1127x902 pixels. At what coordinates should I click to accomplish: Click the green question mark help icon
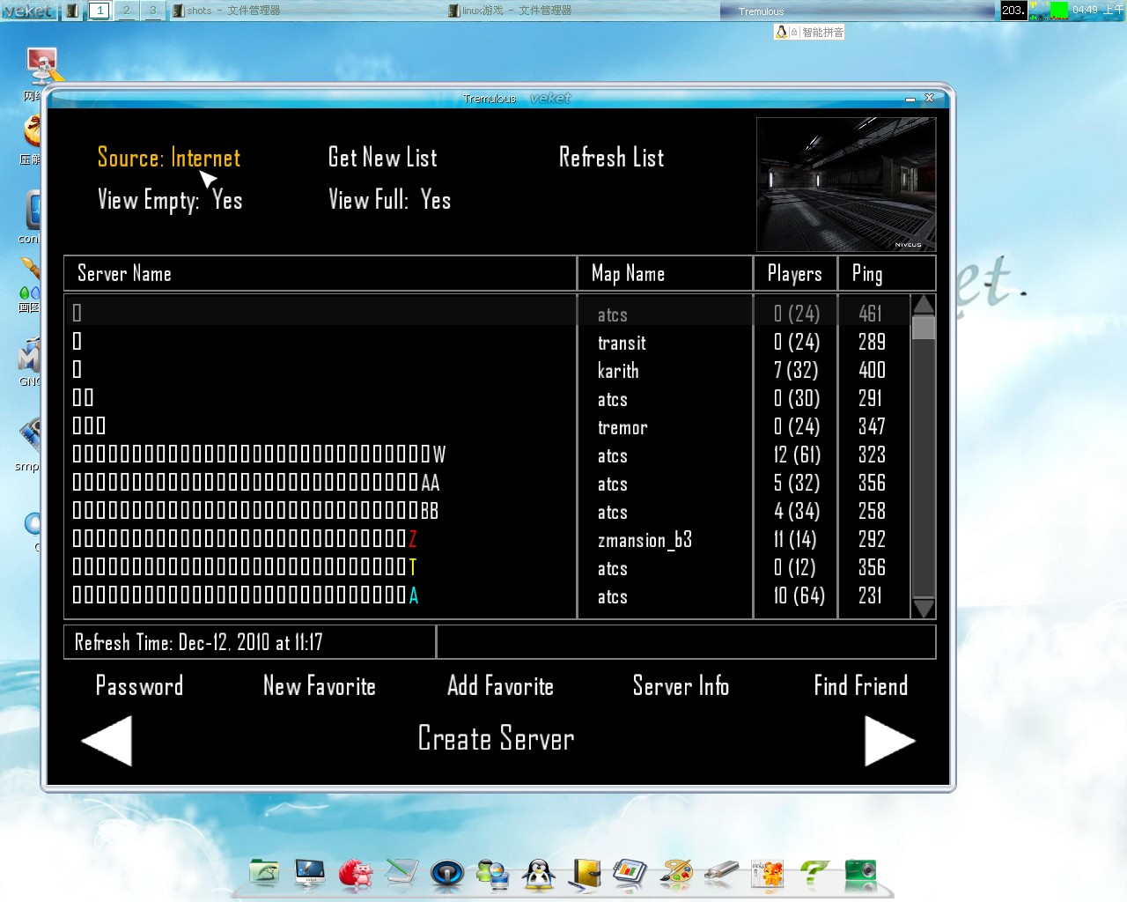[814, 873]
